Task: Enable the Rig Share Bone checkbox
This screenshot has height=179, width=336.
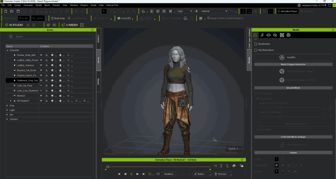Action: tap(255, 50)
